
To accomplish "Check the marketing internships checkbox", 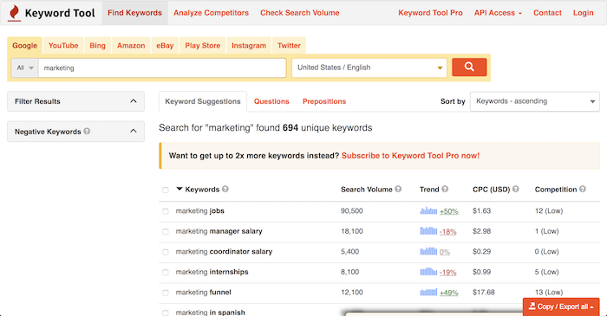I will click(x=166, y=273).
